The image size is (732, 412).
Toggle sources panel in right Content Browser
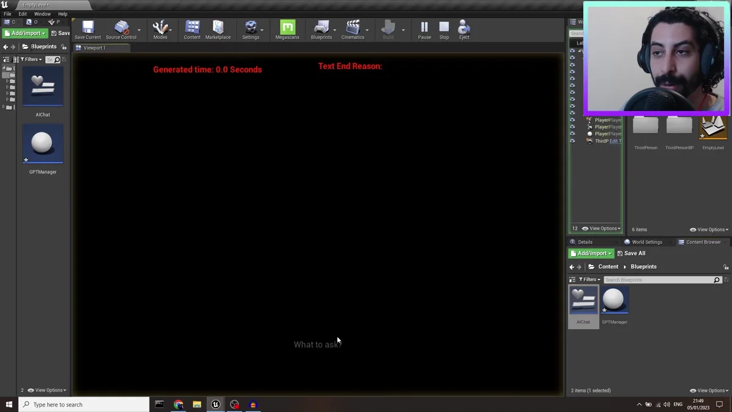coord(572,279)
